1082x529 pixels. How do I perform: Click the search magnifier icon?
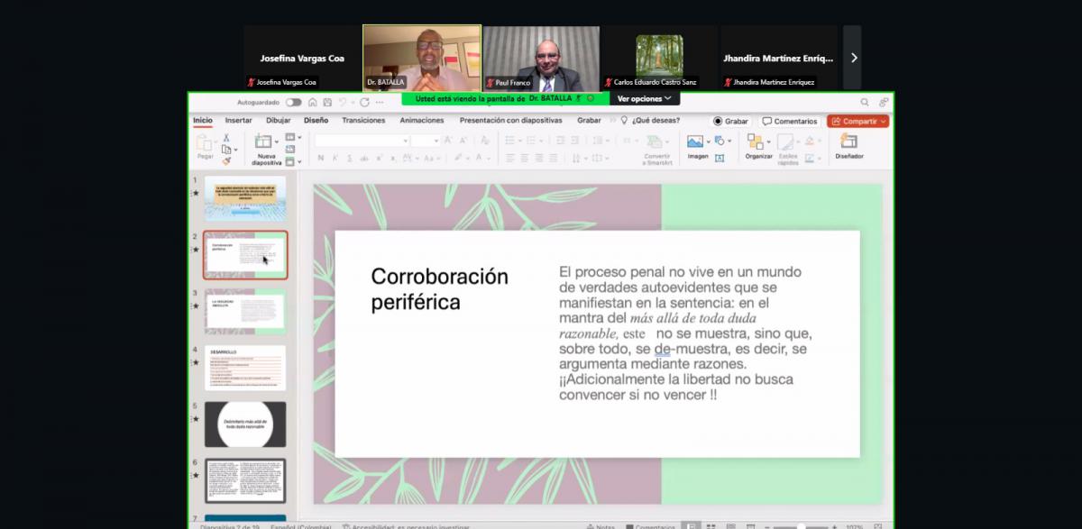pos(865,103)
